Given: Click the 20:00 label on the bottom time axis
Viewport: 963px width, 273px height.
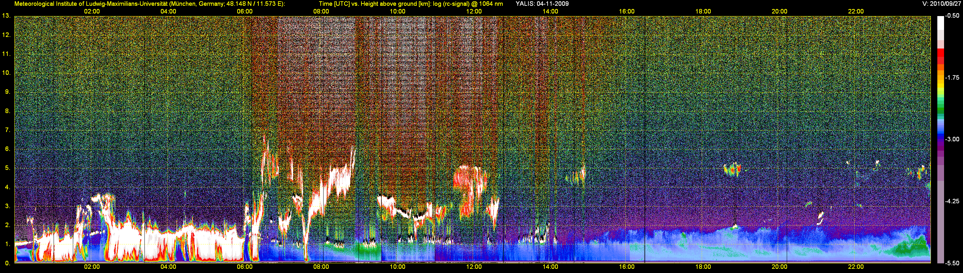Looking at the screenshot, I should pos(779,267).
